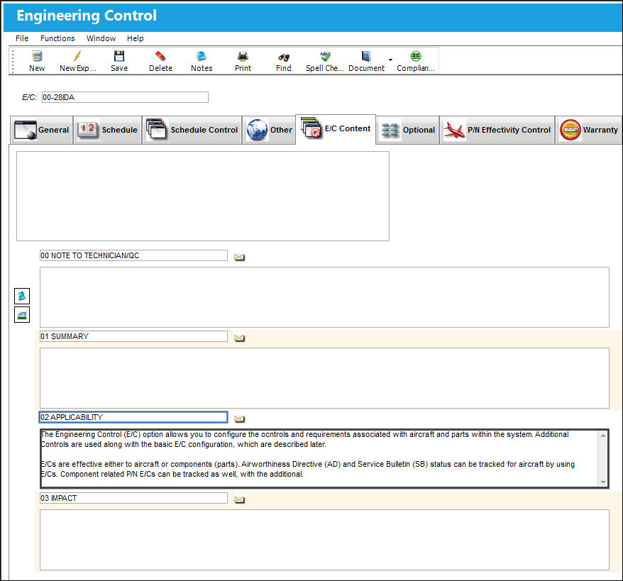The image size is (623, 581).
Task: Select the E/C Content tab
Action: 336,128
